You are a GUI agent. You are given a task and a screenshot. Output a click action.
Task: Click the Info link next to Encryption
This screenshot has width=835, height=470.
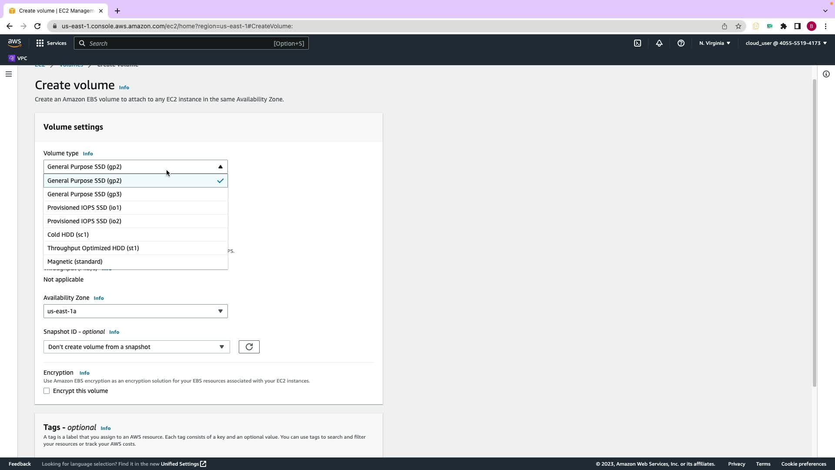pyautogui.click(x=84, y=373)
